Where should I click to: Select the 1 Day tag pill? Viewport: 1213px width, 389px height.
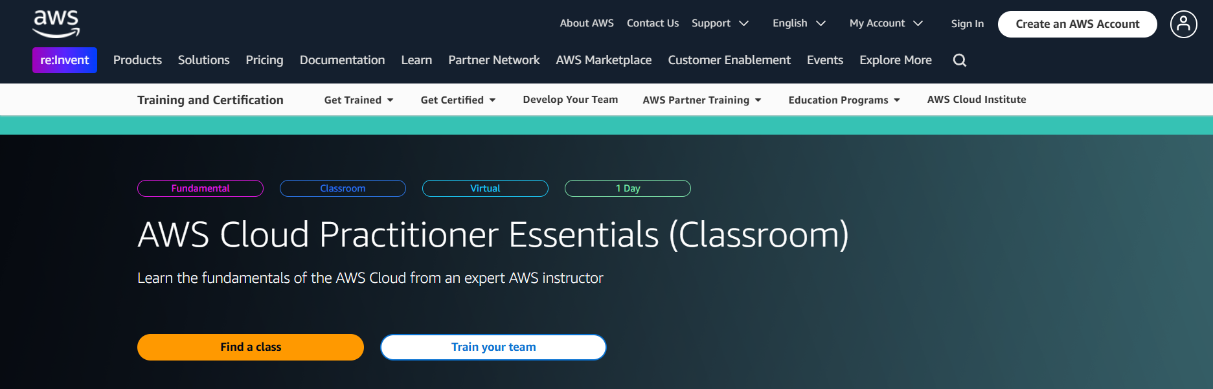(628, 188)
